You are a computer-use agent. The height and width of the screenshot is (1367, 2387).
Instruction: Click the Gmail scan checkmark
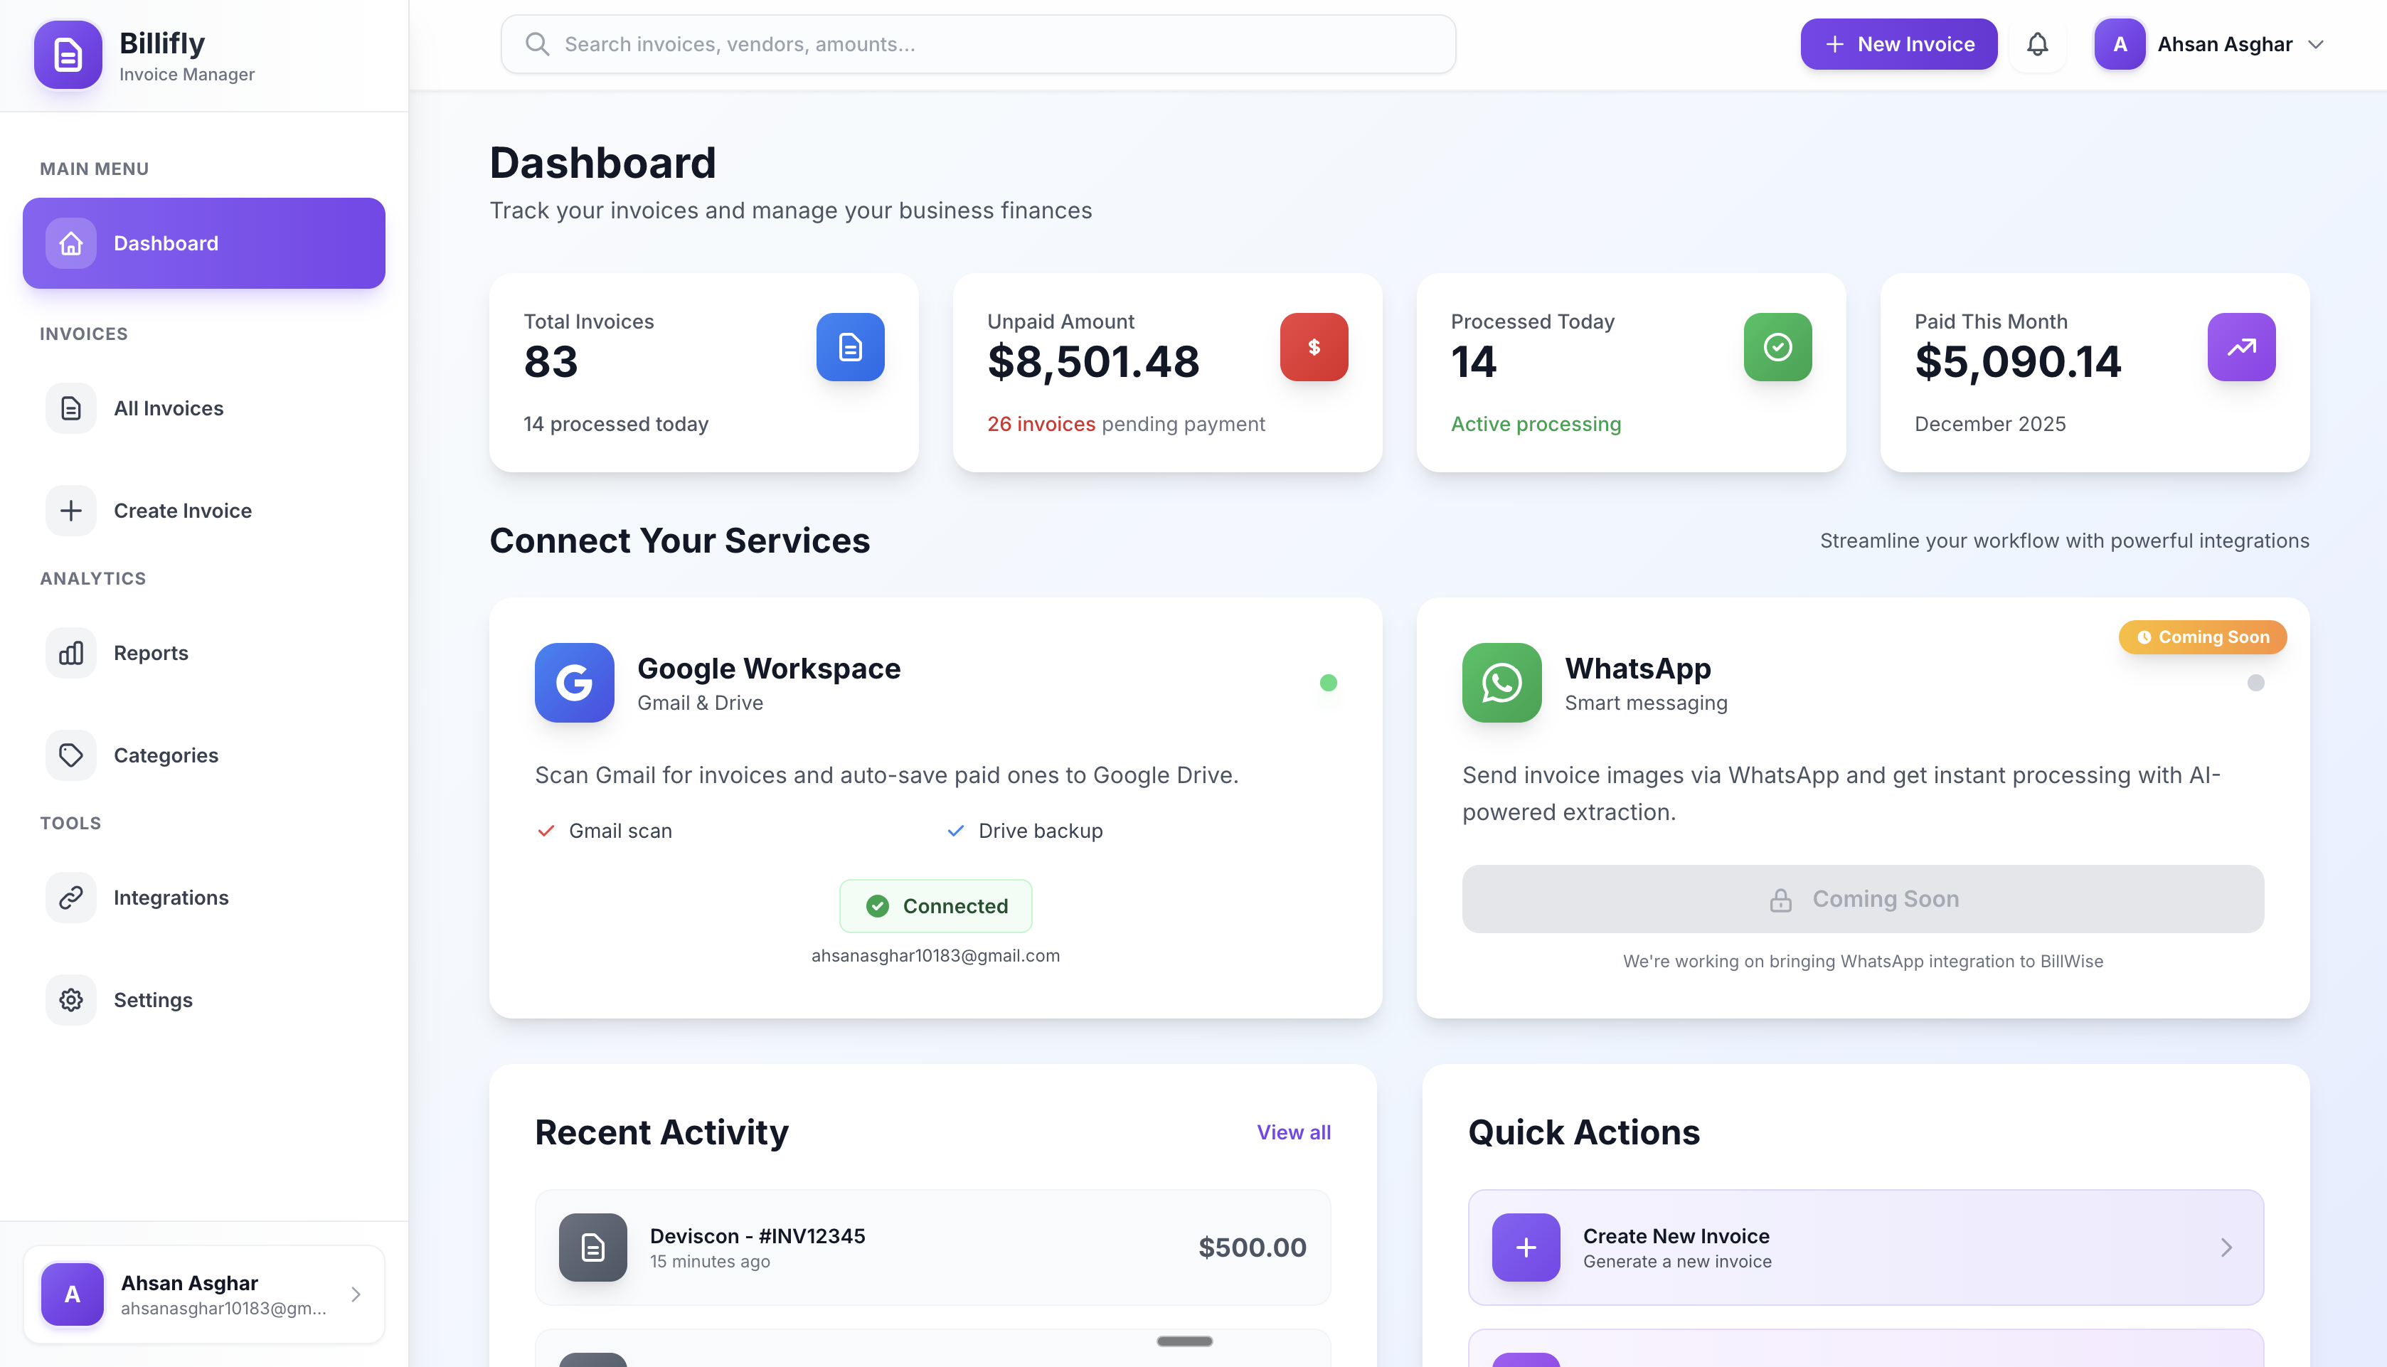pyautogui.click(x=546, y=831)
